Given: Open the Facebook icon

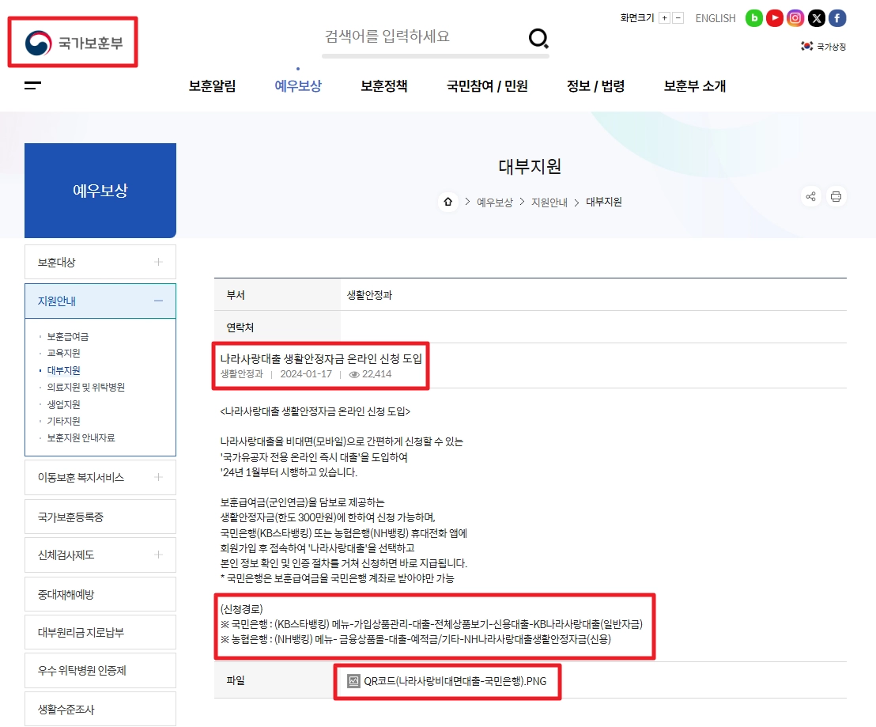Looking at the screenshot, I should pos(837,18).
